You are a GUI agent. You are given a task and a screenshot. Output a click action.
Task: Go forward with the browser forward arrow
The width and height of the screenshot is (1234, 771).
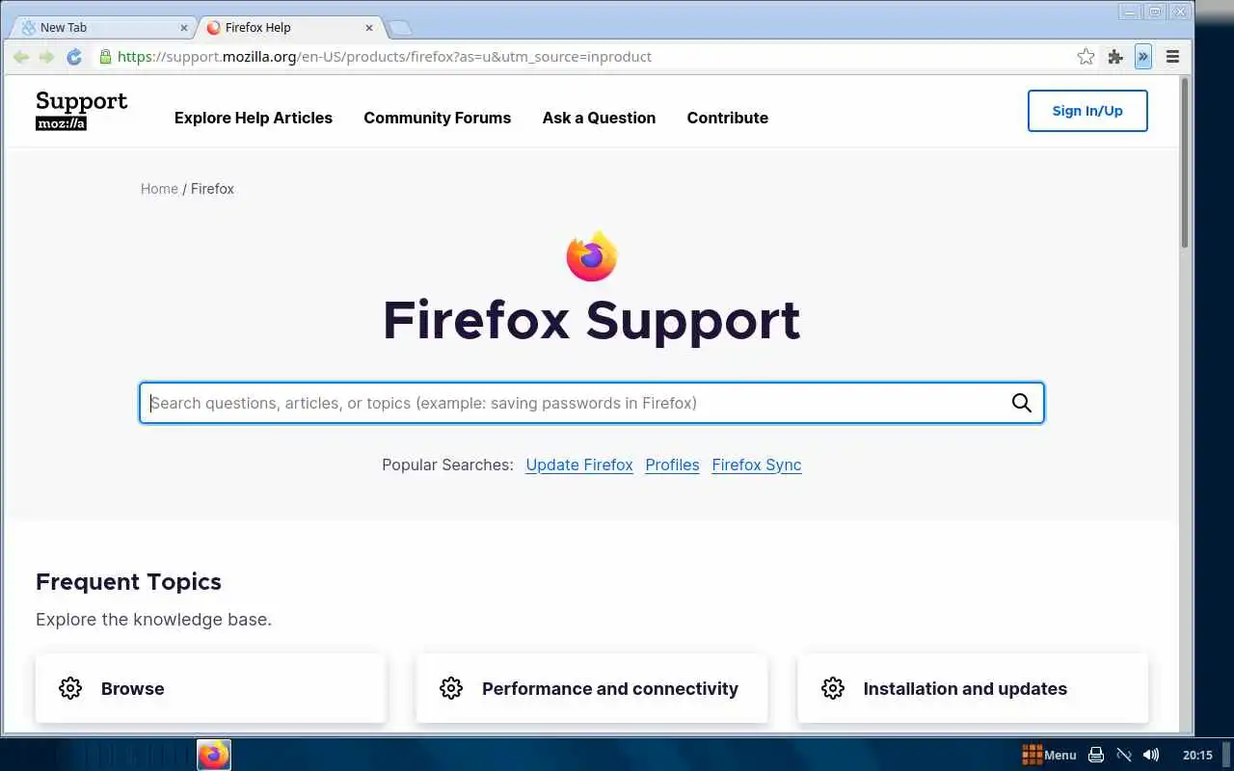tap(46, 57)
